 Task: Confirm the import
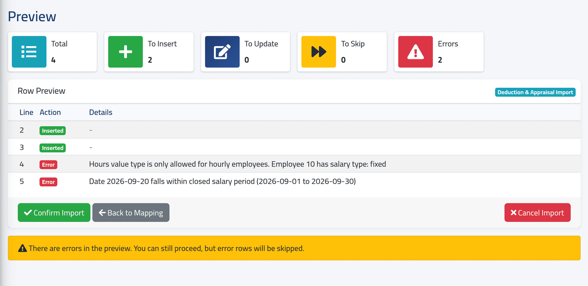[54, 213]
